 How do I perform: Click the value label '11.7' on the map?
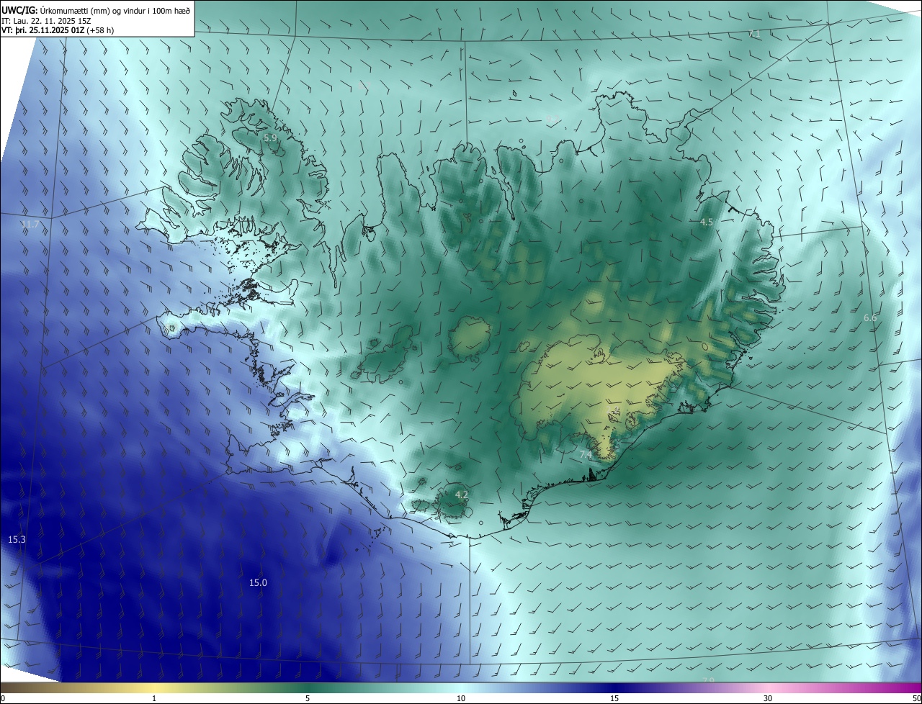click(30, 225)
